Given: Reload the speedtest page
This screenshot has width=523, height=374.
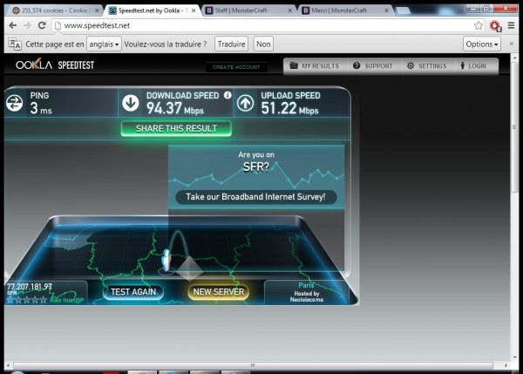Looking at the screenshot, I should [x=42, y=25].
